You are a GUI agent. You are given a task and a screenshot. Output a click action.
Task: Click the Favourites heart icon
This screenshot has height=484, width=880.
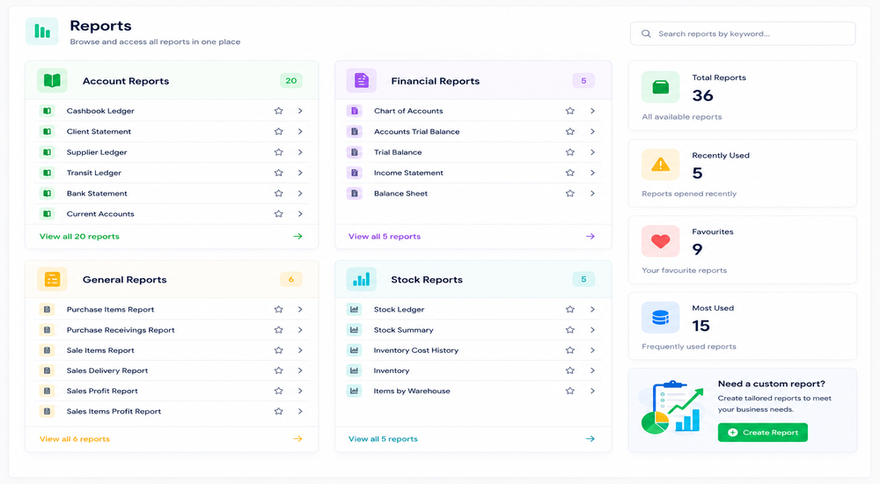click(661, 241)
